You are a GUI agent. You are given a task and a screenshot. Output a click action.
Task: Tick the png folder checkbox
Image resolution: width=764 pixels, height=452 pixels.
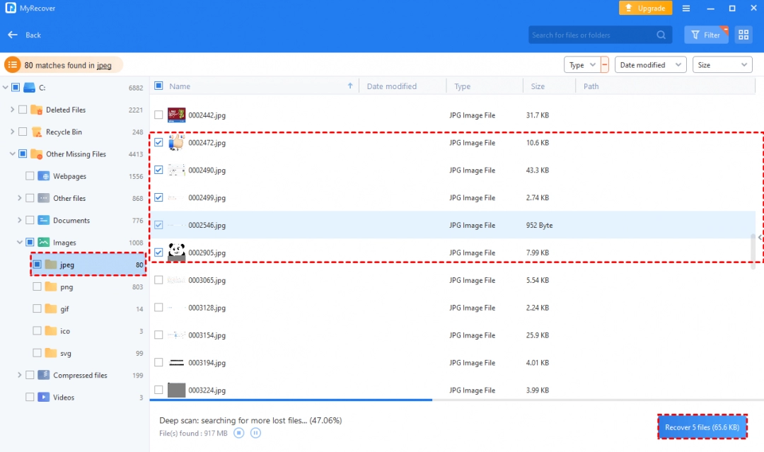coord(37,287)
